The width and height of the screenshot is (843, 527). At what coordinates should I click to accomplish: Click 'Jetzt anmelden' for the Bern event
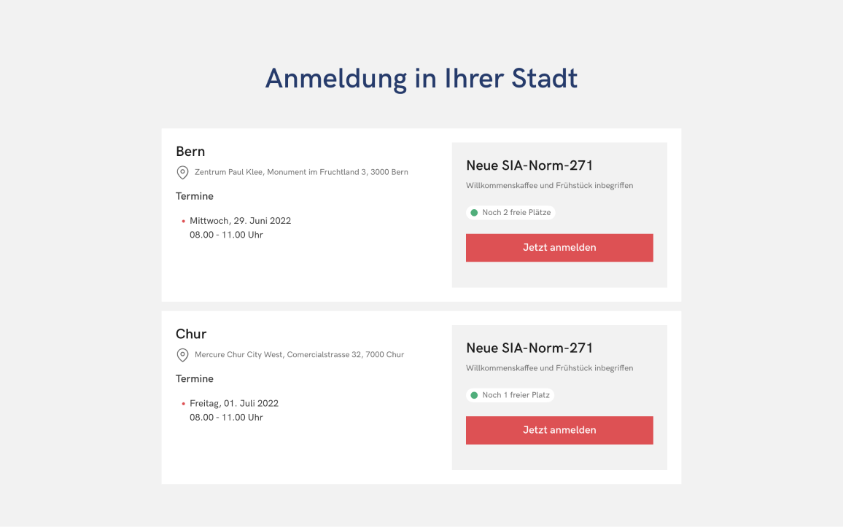click(559, 247)
